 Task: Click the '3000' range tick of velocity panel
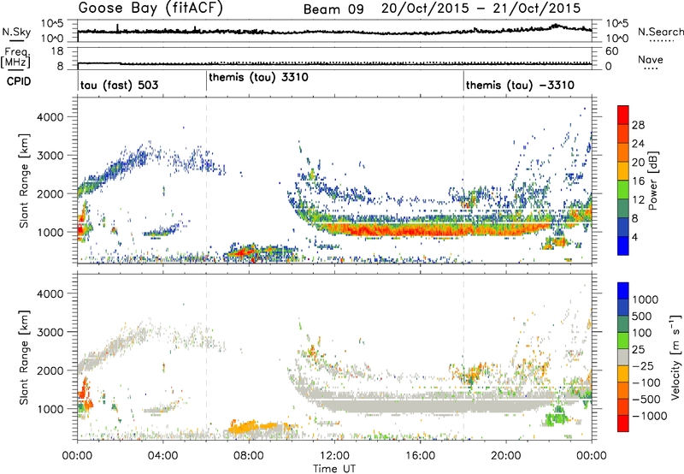pos(50,332)
